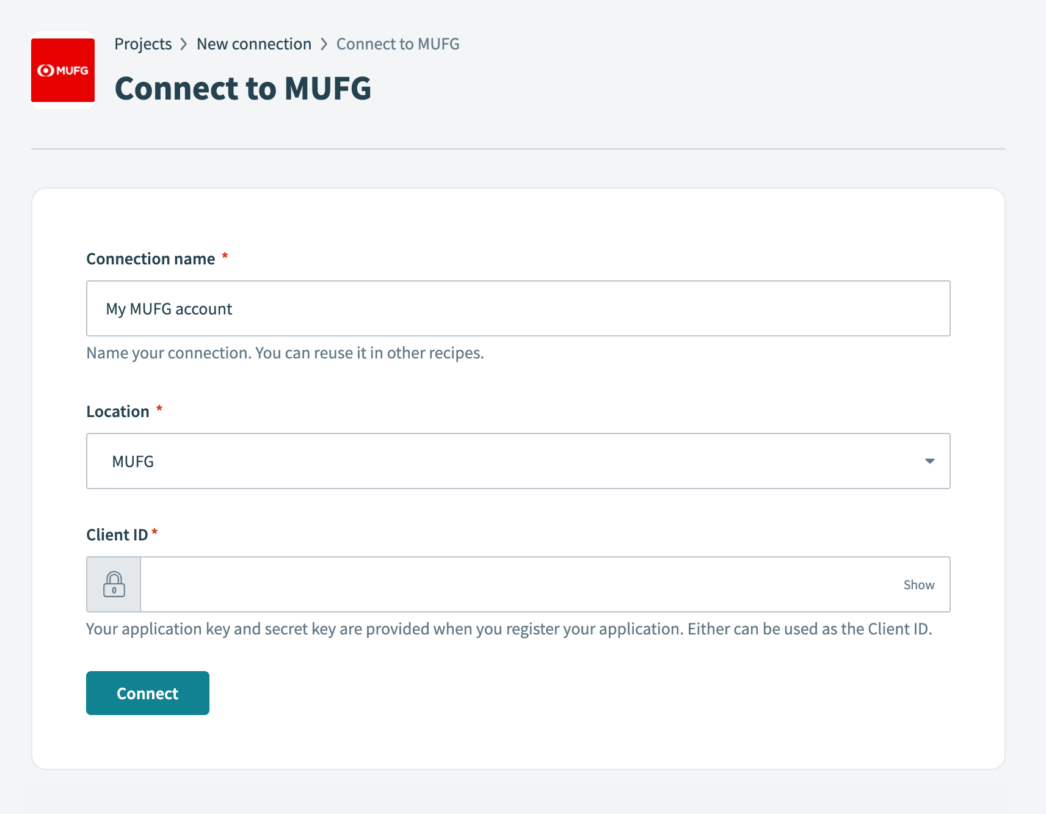The height and width of the screenshot is (814, 1046).
Task: Click the lock icon beside Client ID field
Action: (x=114, y=584)
